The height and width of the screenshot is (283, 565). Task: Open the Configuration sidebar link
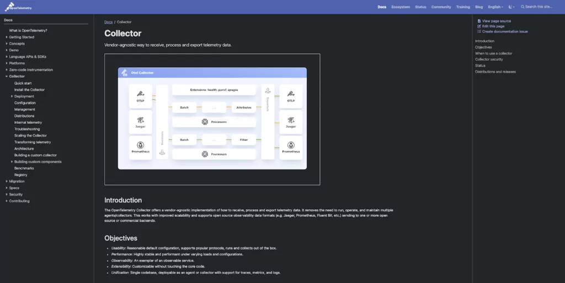pyautogui.click(x=25, y=103)
